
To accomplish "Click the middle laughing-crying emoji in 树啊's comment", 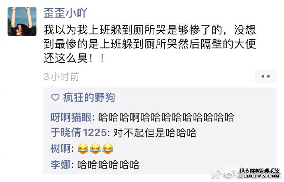I will [95, 149].
